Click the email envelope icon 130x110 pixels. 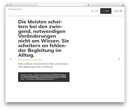click(96, 11)
